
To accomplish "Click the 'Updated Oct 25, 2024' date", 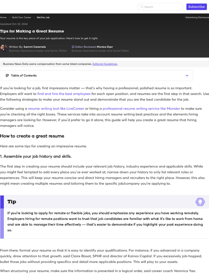I will tap(14, 24).
